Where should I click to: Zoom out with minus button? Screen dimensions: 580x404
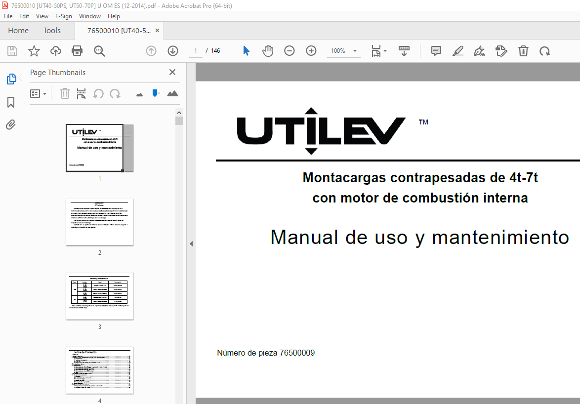[290, 51]
